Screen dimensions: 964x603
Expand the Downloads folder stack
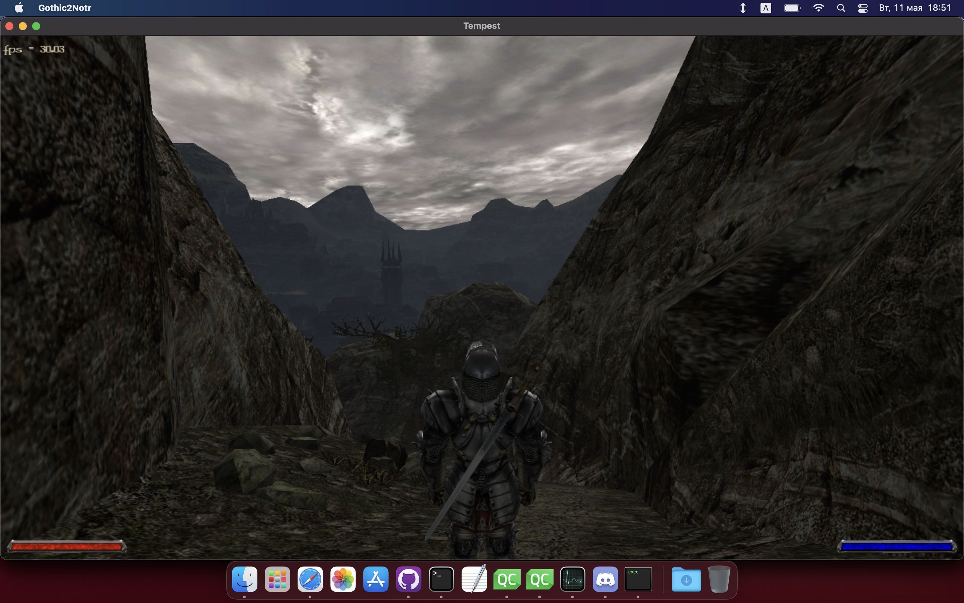(x=686, y=579)
